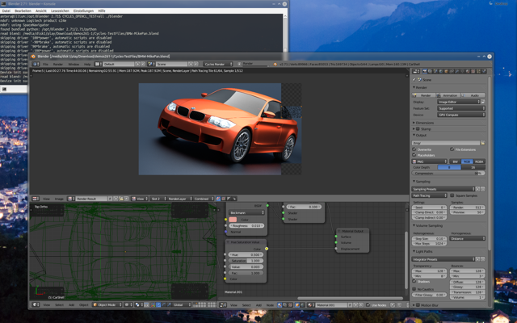517x323 pixels.
Task: Open Einstellungen menu in Konsole window
Action: pyautogui.click(x=83, y=10)
